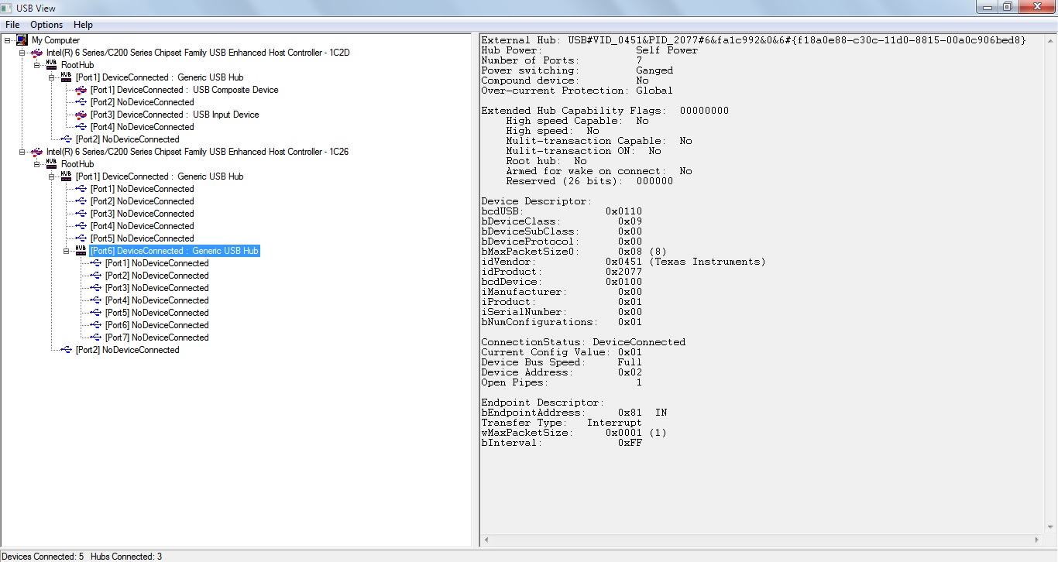The height and width of the screenshot is (562, 1058).
Task: Click the USB plug icon beside [Port7] NoDeviceConnected
Action: tap(96, 338)
